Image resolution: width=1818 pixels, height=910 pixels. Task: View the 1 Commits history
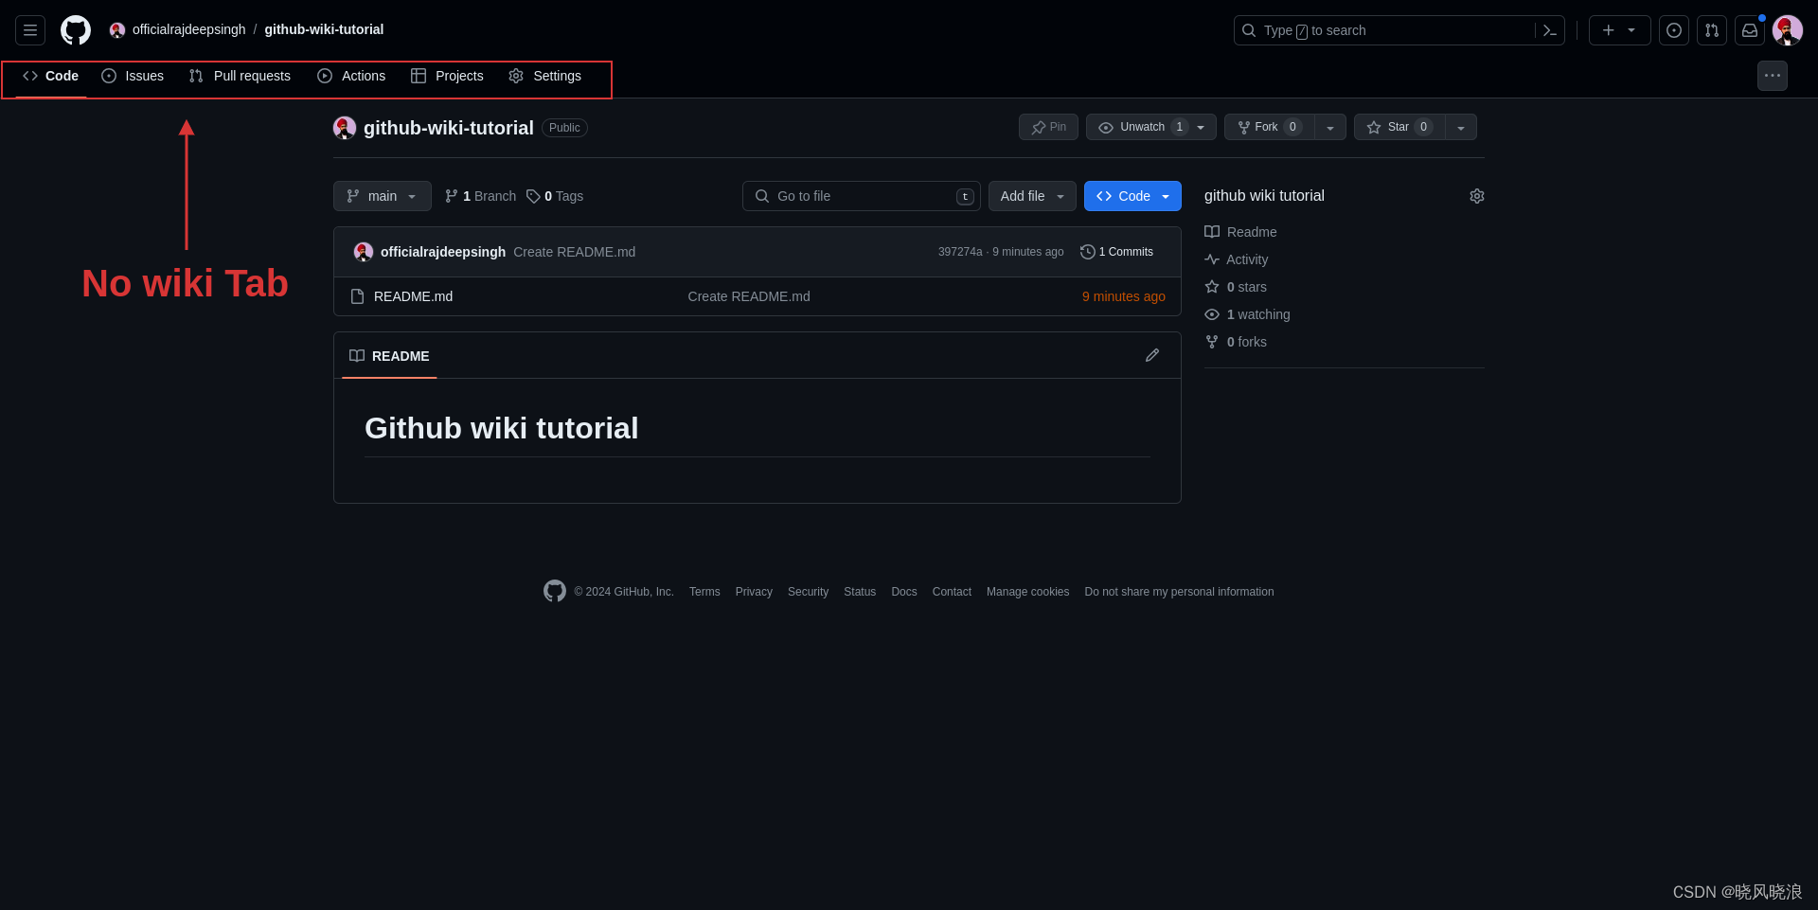coord(1117,252)
